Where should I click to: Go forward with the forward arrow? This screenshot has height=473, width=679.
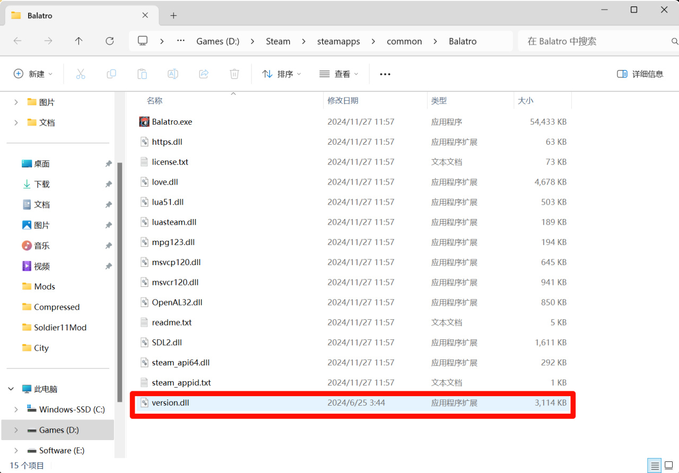(48, 41)
